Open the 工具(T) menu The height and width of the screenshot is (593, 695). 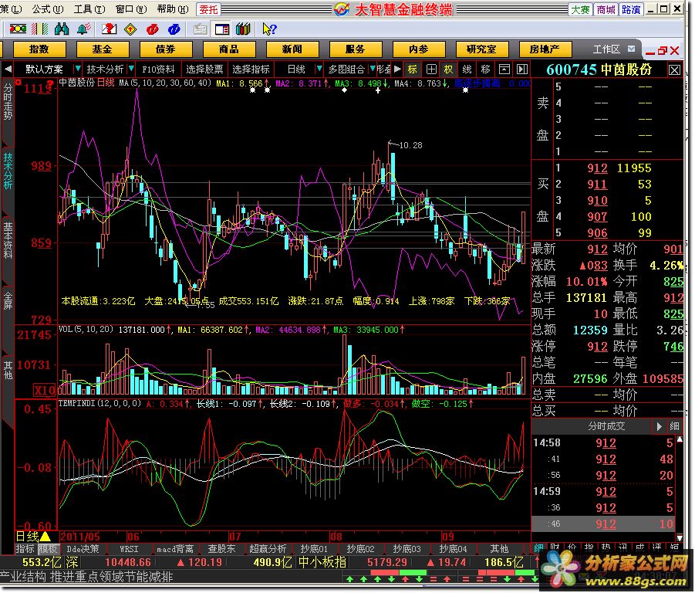(x=89, y=8)
